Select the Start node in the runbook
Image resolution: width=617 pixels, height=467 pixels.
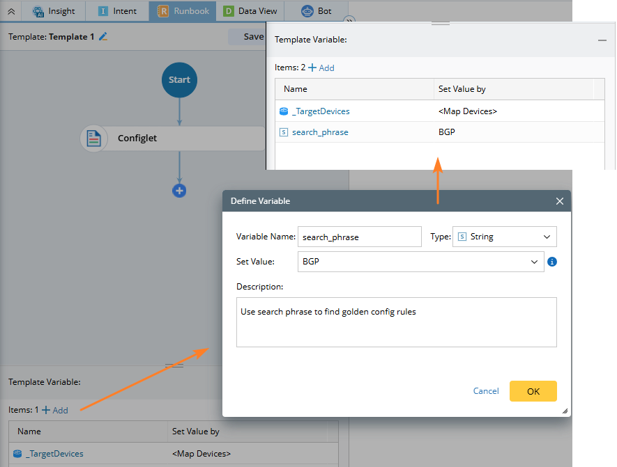179,80
